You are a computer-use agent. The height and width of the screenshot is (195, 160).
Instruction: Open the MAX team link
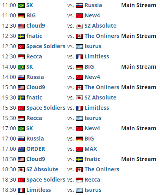pos(91,149)
